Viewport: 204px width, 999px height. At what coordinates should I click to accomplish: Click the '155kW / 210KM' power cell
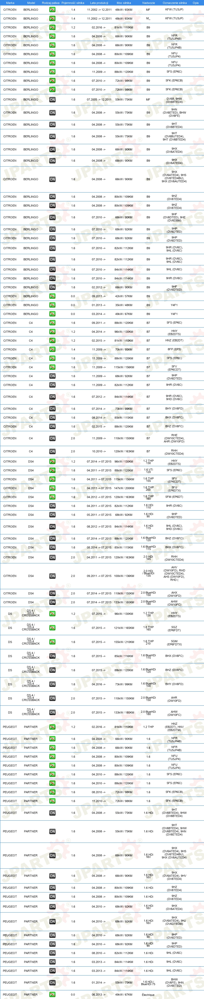pyautogui.click(x=124, y=642)
